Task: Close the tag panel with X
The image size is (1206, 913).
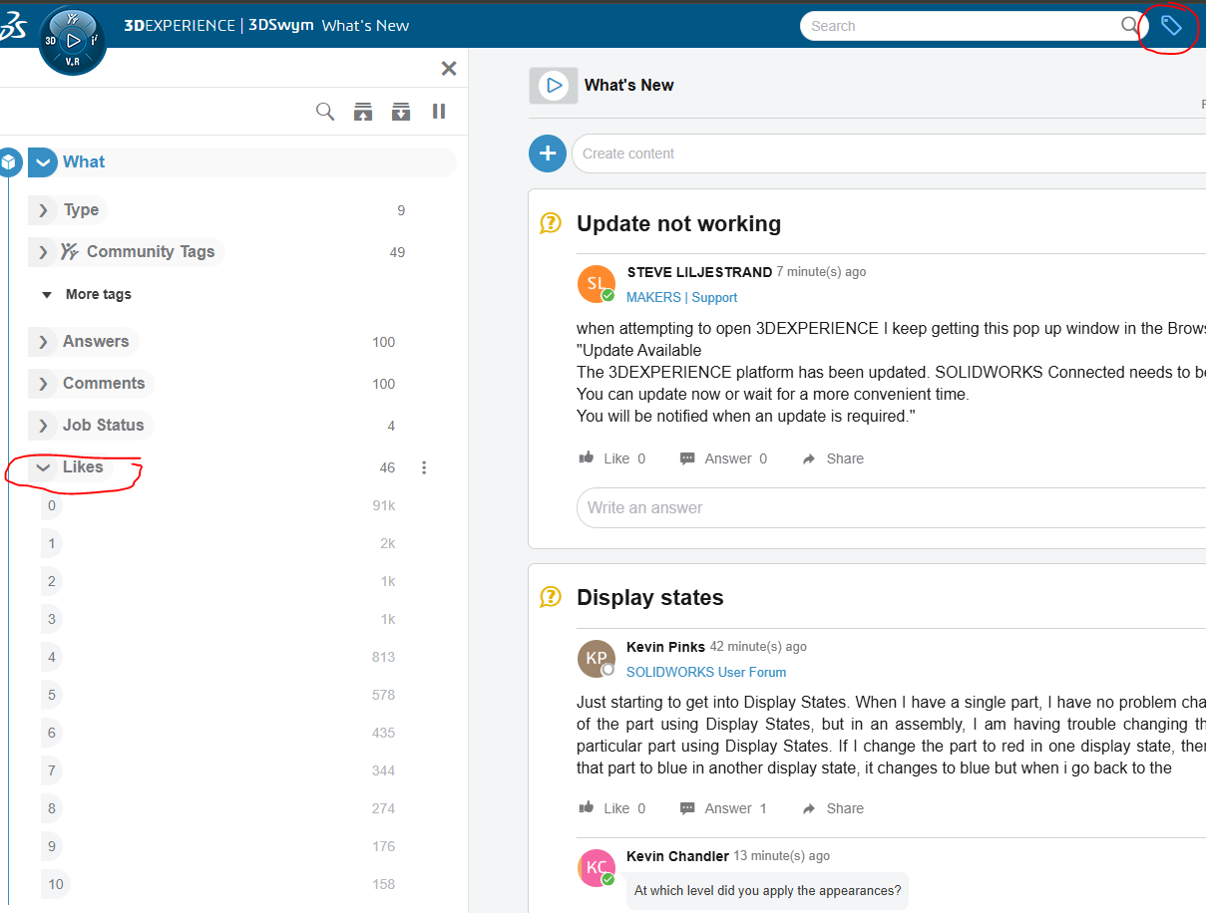Action: pos(449,68)
